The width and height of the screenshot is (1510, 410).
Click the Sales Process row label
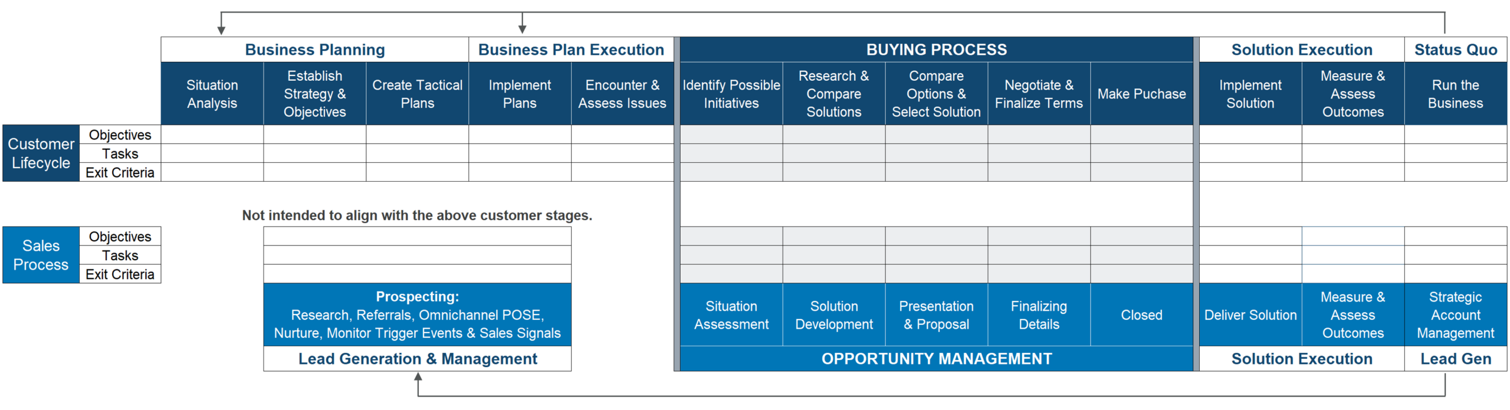point(41,255)
